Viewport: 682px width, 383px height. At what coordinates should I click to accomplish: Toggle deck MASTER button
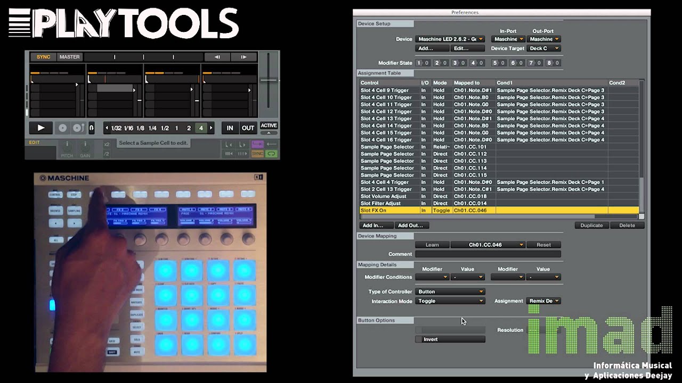(x=69, y=57)
